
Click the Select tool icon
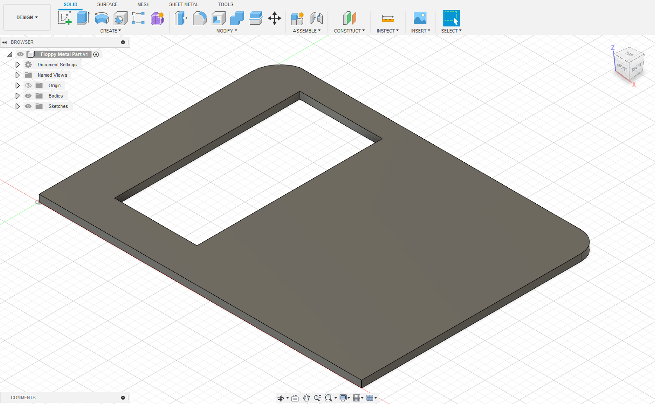pyautogui.click(x=451, y=18)
